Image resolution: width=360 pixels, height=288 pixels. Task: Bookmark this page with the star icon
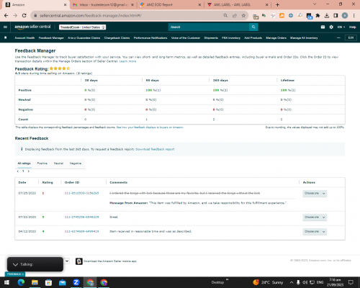(x=243, y=16)
